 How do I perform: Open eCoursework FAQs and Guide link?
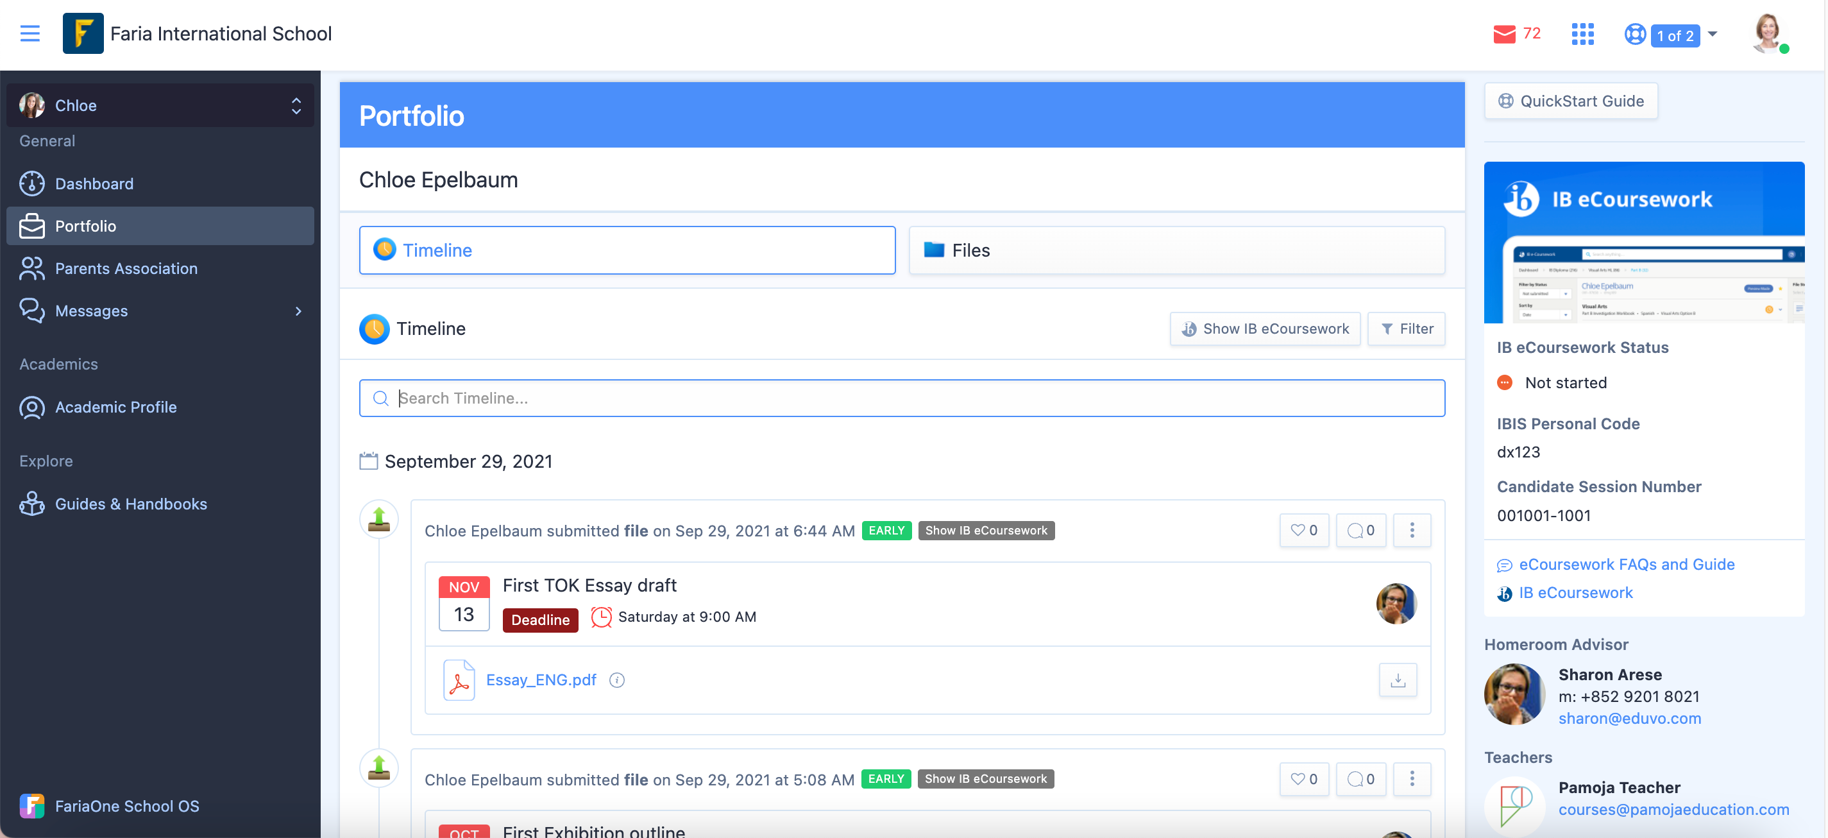(x=1627, y=565)
